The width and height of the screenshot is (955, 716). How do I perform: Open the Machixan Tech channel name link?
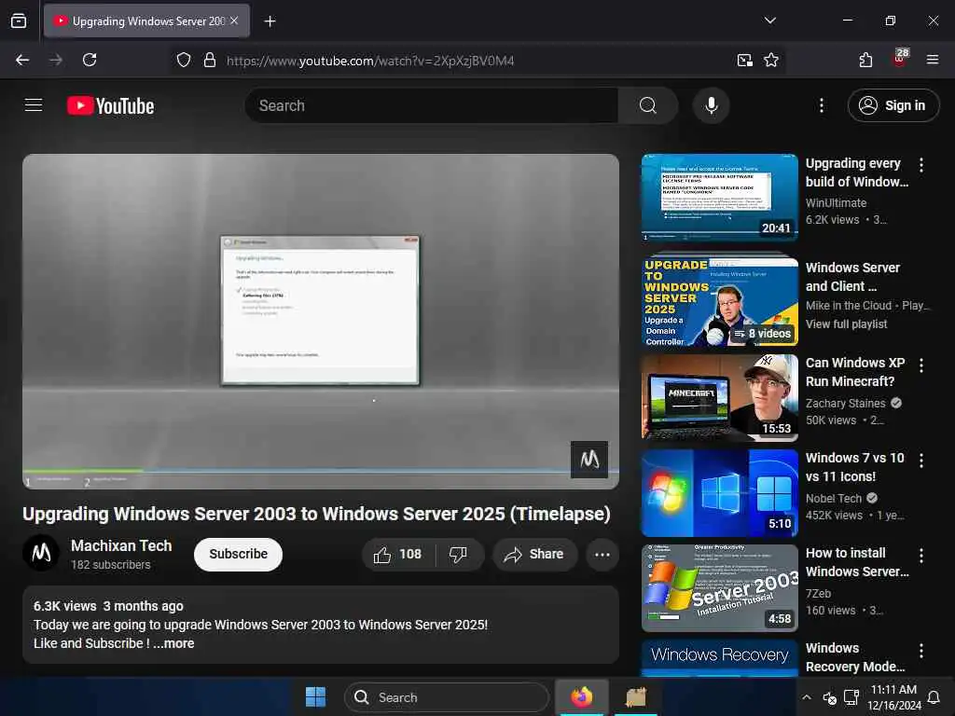[x=121, y=545]
